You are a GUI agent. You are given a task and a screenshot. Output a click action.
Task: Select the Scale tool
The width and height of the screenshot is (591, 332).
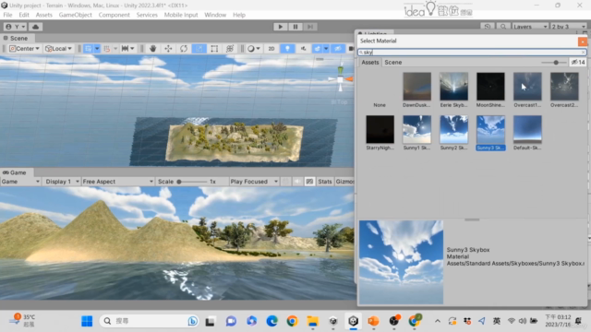pyautogui.click(x=199, y=49)
